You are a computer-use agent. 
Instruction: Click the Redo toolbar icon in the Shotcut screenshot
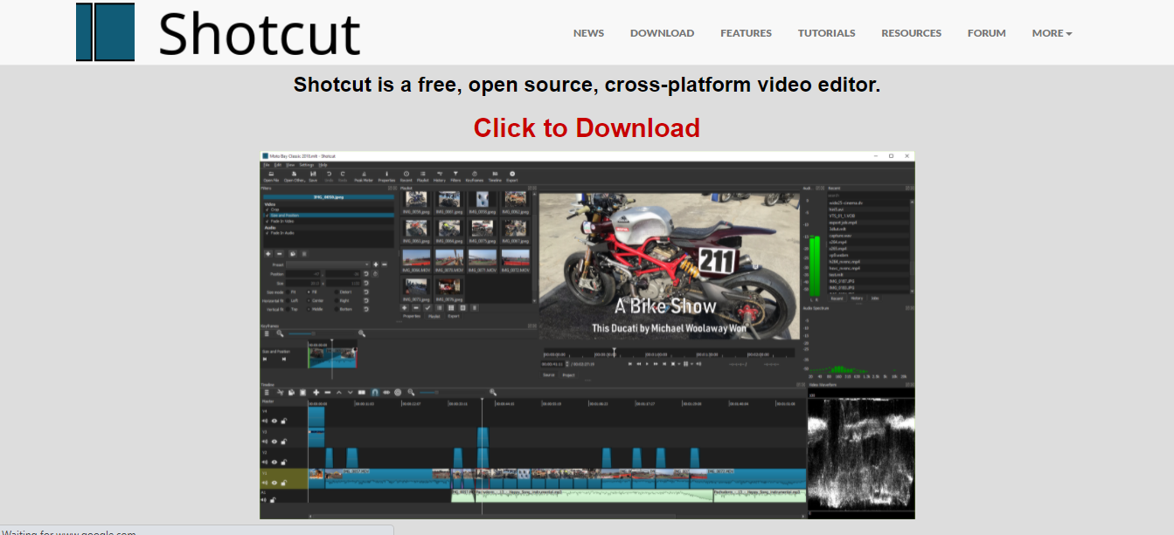343,176
